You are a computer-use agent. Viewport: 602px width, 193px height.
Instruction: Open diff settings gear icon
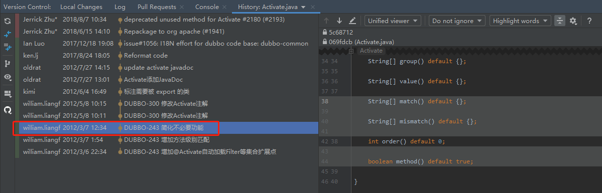click(x=573, y=21)
